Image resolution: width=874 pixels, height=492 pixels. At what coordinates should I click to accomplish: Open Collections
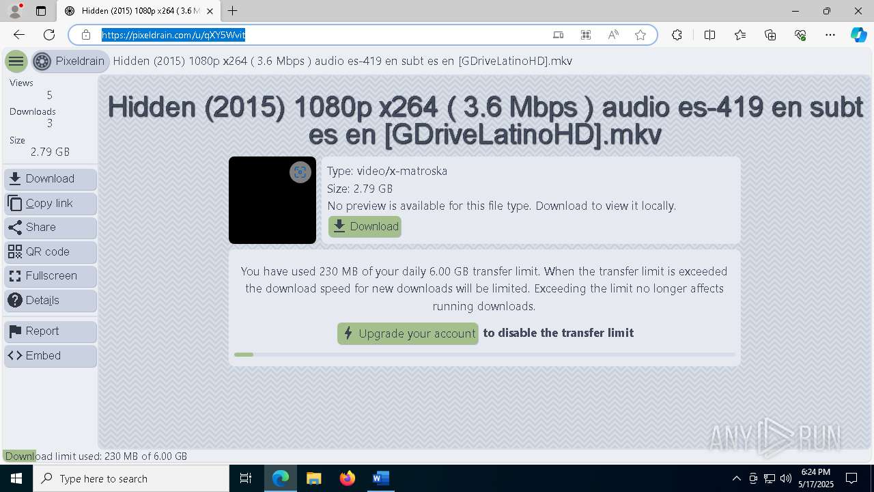(x=770, y=35)
